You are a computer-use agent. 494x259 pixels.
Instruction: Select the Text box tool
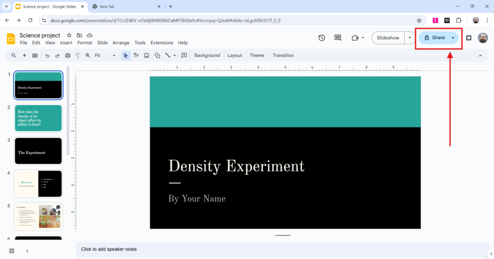[136, 55]
